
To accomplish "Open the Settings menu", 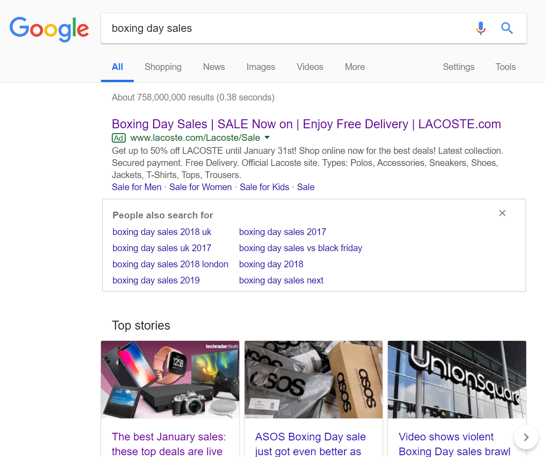I will pos(458,67).
